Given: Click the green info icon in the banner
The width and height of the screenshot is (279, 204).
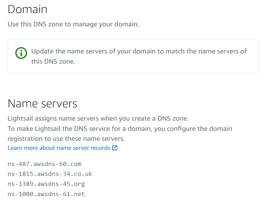Looking at the screenshot, I should coord(21,53).
